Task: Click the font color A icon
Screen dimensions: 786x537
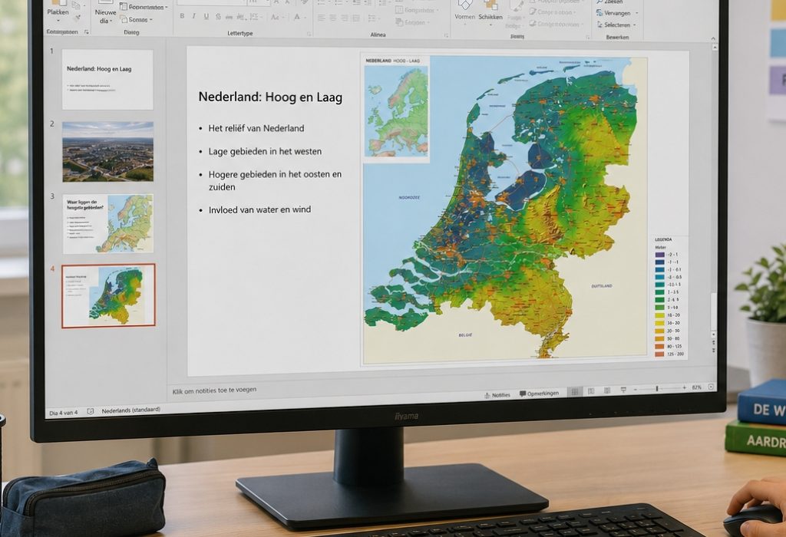Action: (x=297, y=17)
